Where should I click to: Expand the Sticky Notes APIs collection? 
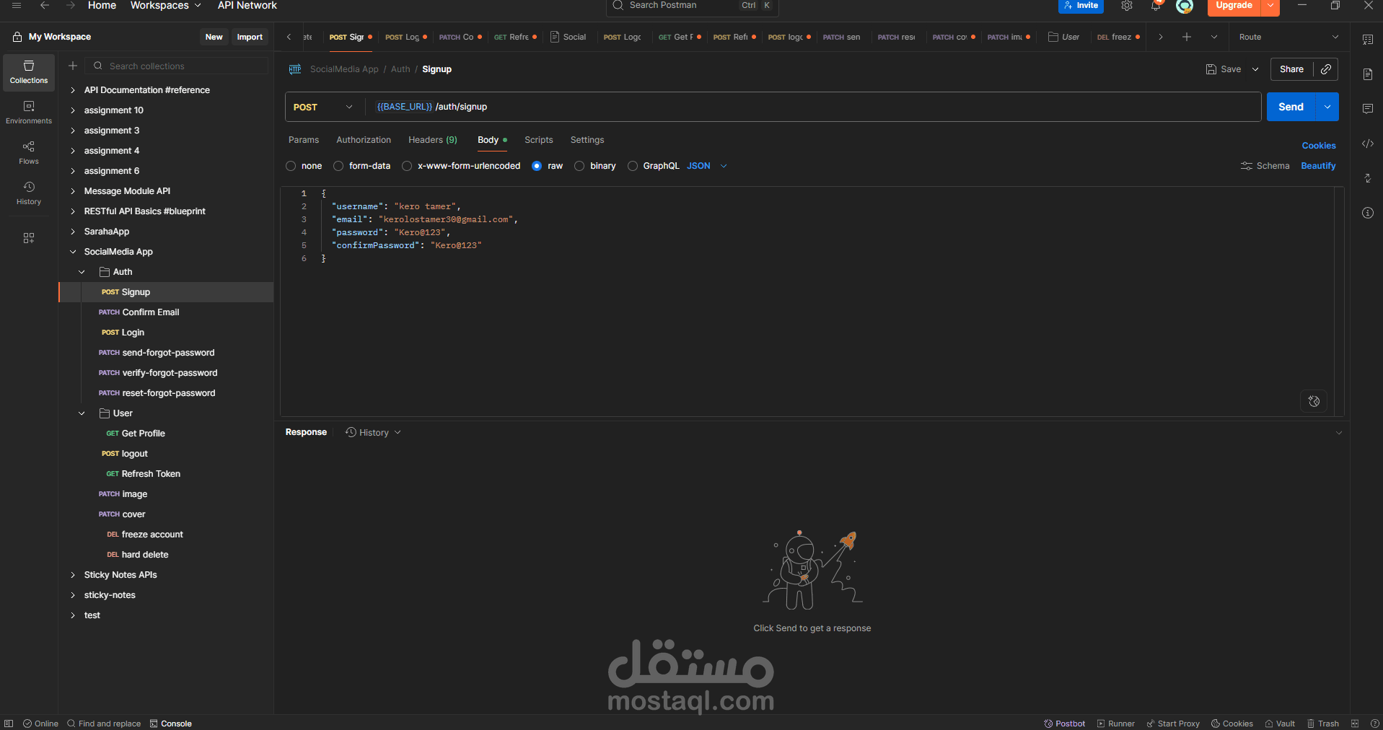[73, 575]
